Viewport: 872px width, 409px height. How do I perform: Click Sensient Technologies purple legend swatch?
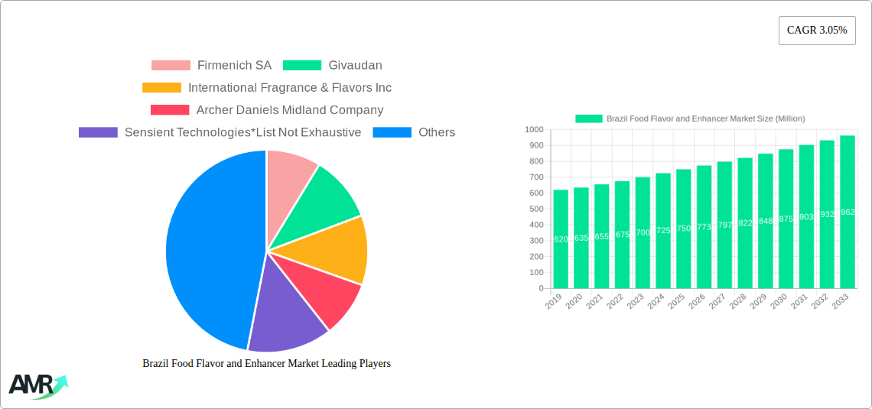pos(98,132)
